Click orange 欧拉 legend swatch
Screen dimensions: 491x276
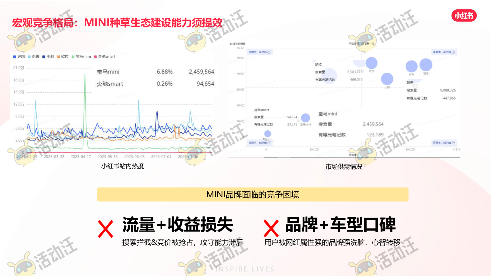[x=58, y=57]
